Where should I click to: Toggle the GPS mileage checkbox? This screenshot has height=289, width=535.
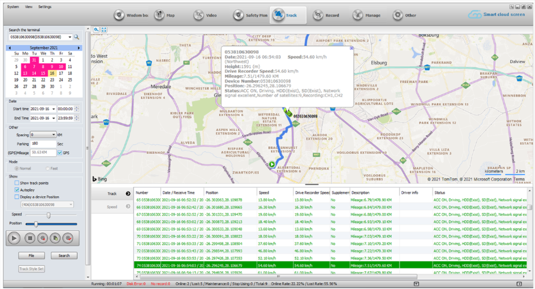click(59, 153)
